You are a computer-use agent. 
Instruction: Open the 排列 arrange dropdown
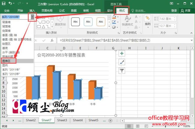tap(148, 21)
